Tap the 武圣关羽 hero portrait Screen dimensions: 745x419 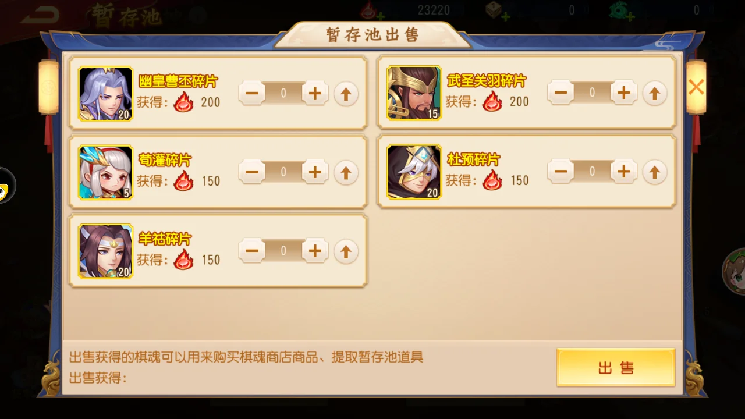[414, 93]
